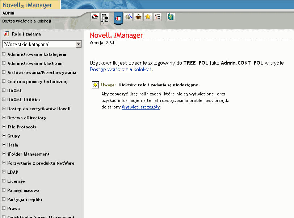Screen dimensions: 294x218
Task: Select File Protocols label
Action: tap(22, 127)
